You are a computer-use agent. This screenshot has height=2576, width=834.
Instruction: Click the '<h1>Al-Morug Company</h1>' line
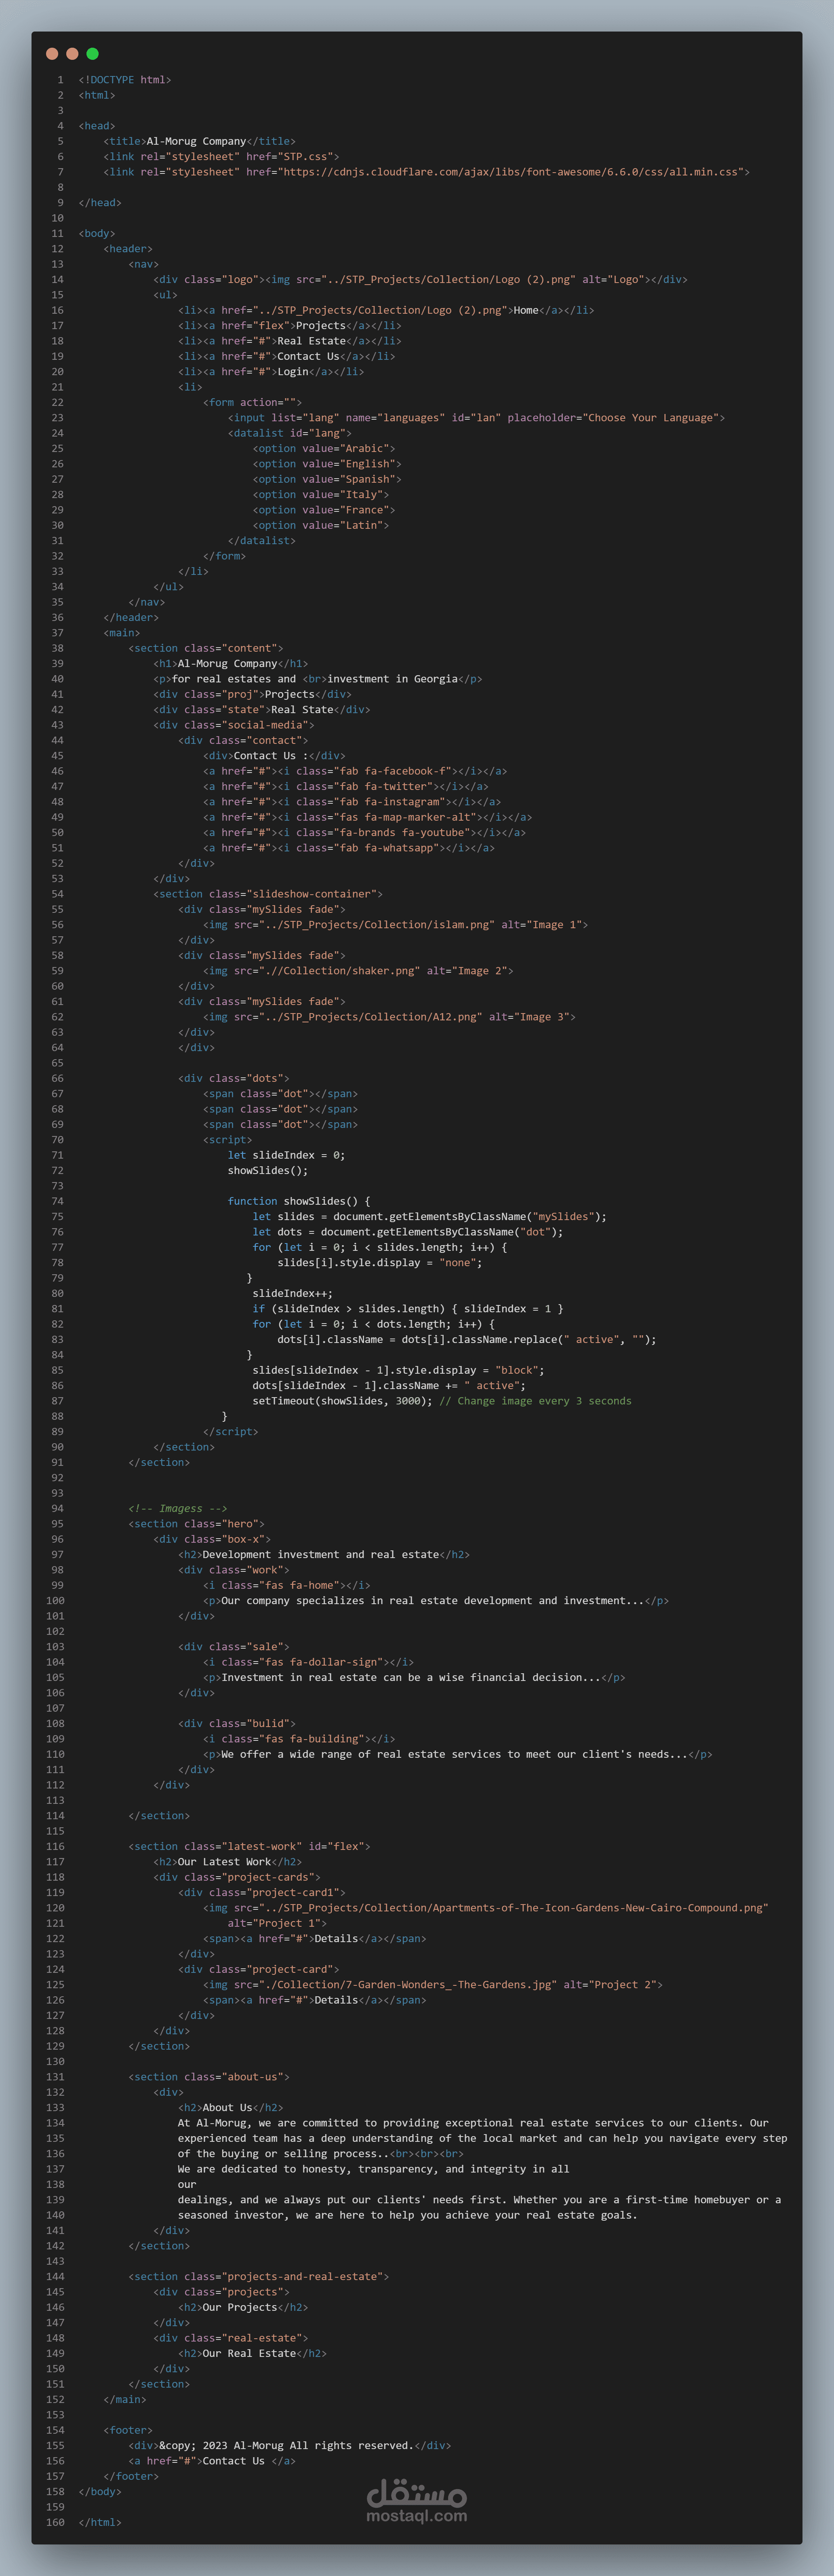[x=231, y=664]
